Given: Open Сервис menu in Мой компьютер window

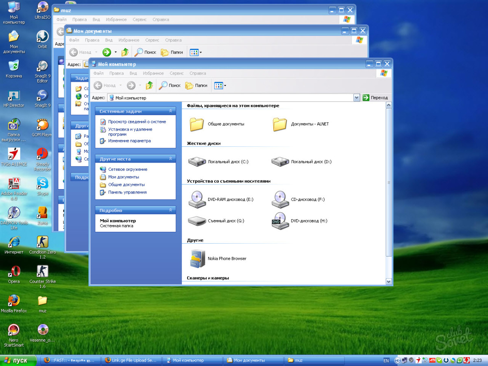Looking at the screenshot, I should coord(176,73).
